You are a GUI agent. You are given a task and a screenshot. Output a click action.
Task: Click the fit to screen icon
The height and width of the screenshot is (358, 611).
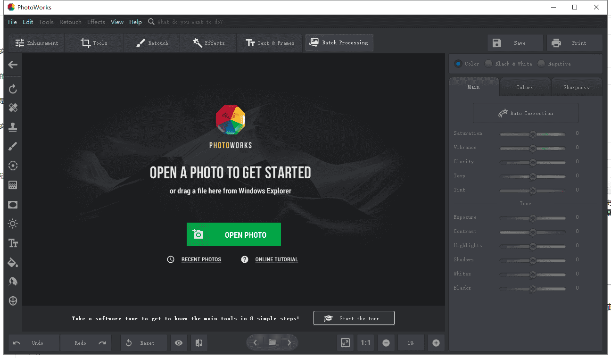click(x=346, y=343)
